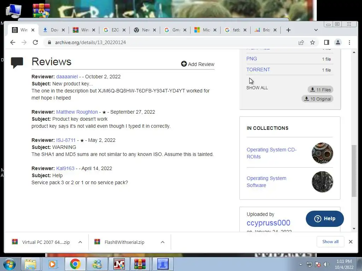Image resolution: width=362 pixels, height=271 pixels.
Task: Switch to the E2G Google tab
Action: click(x=112, y=30)
